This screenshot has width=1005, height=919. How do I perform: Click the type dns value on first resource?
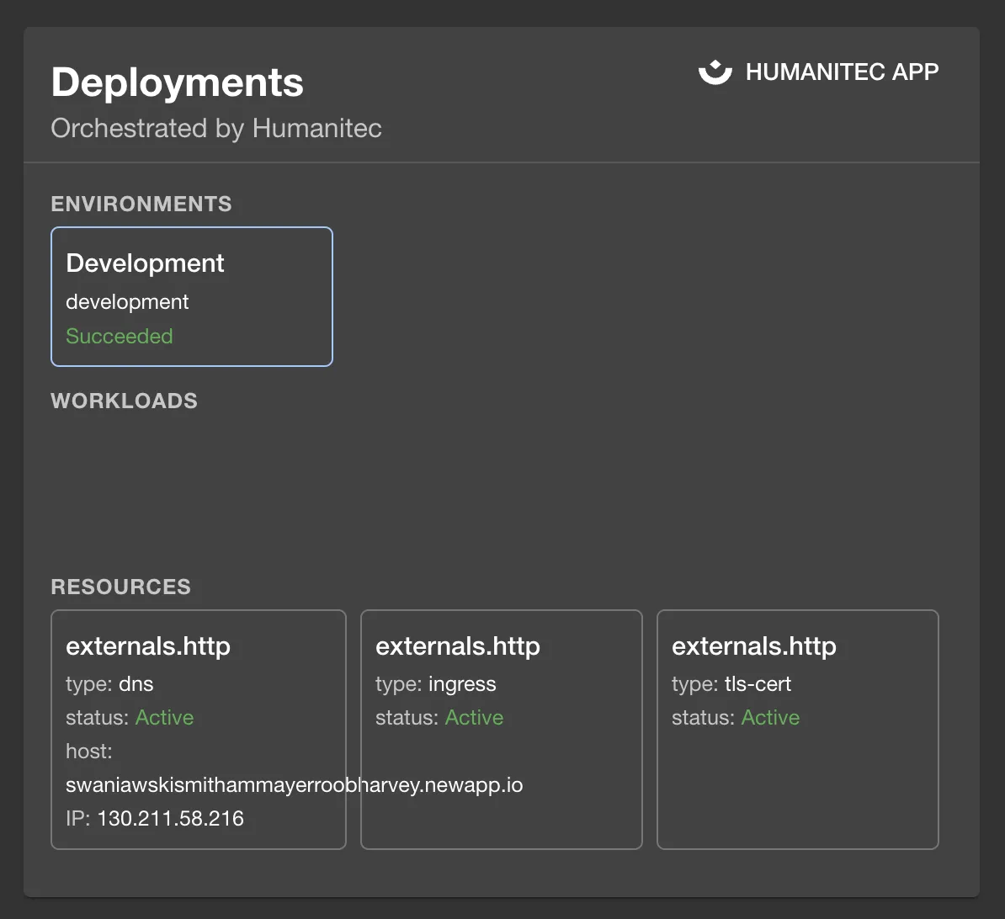tap(136, 683)
